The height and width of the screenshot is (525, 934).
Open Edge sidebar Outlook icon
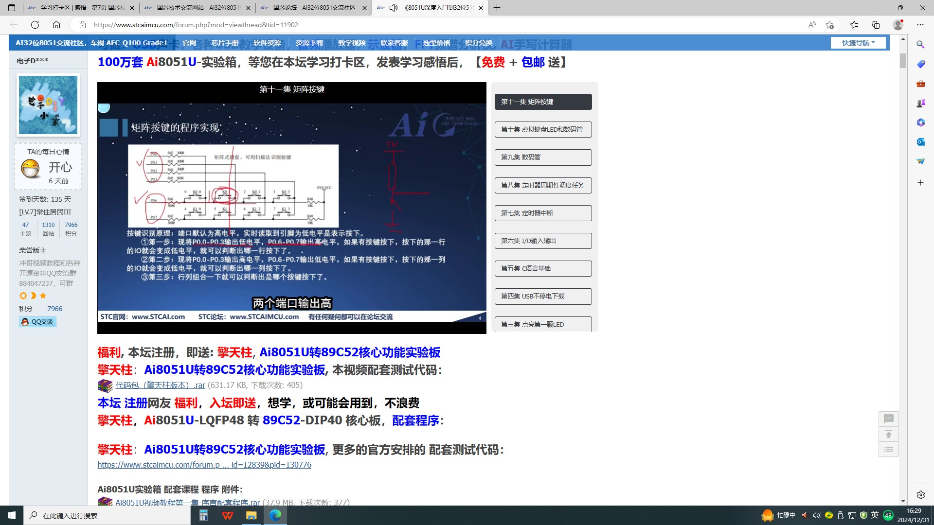pos(920,142)
